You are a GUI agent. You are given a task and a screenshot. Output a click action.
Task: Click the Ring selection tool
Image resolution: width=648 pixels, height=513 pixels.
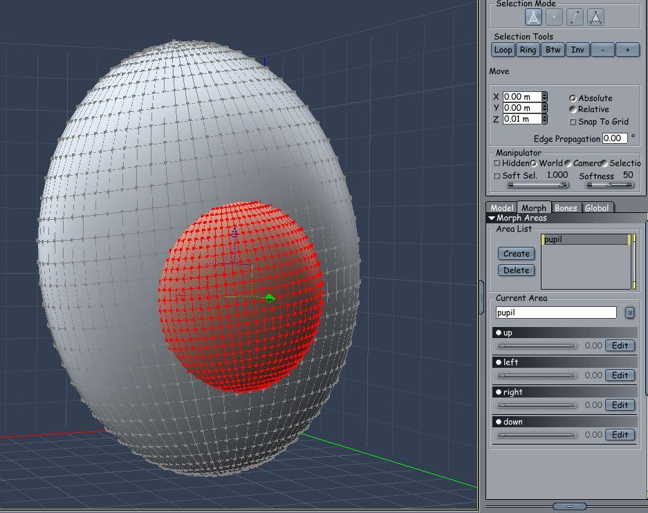(528, 50)
